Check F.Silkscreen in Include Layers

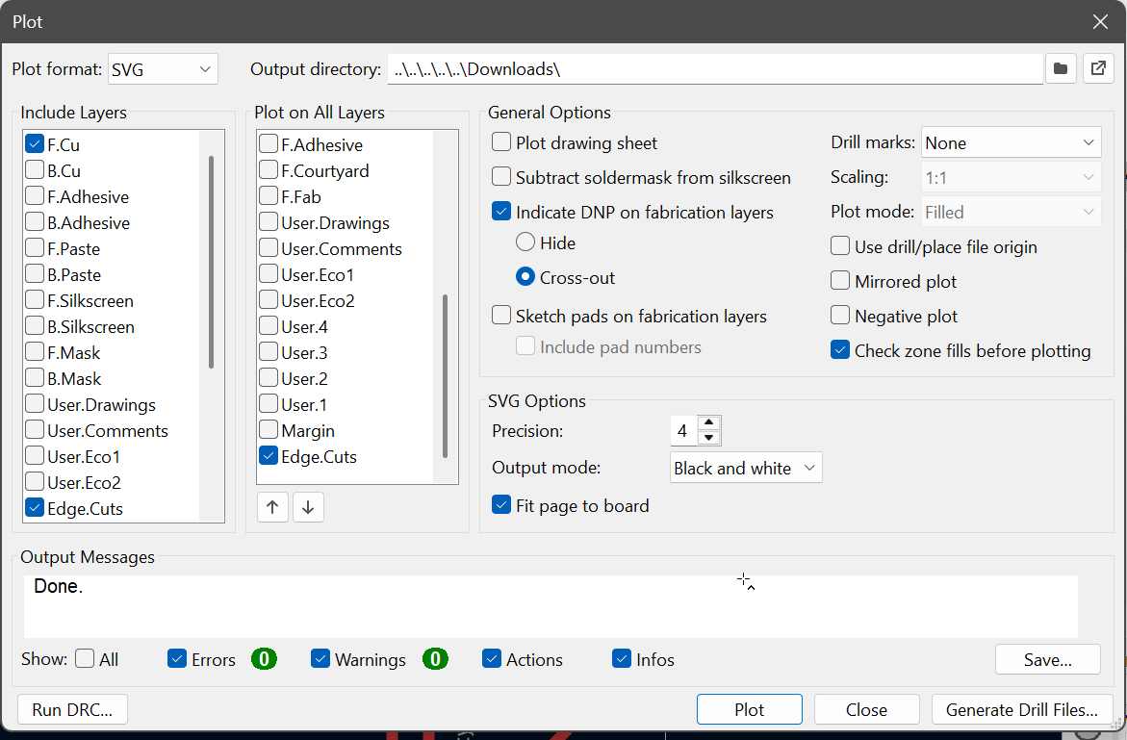tap(35, 300)
